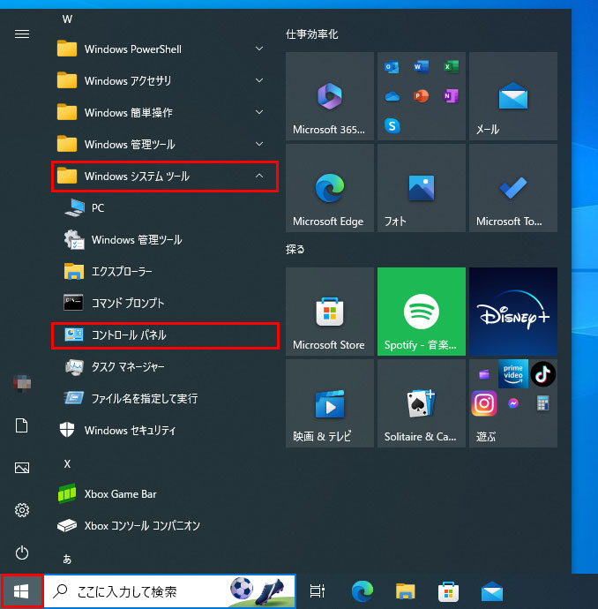Click the OneDrive icon in Office tile
Viewport: 598px width, 609px height.
coord(392,96)
